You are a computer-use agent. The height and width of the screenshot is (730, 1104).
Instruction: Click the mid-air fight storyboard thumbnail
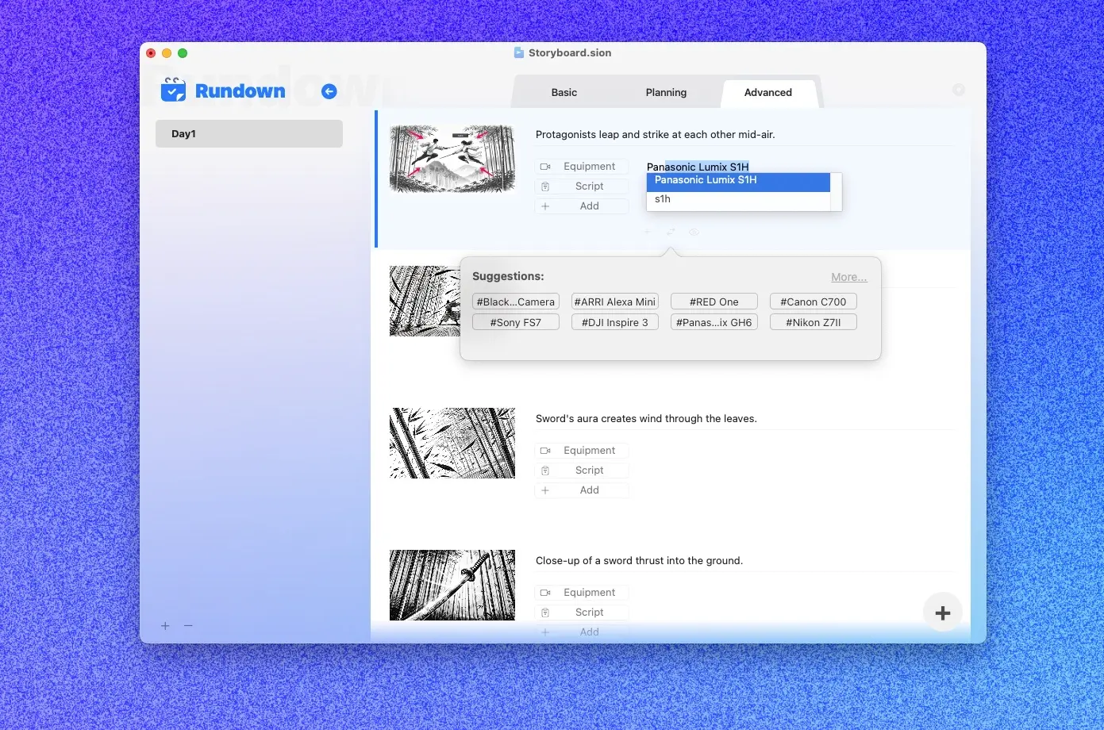click(452, 159)
